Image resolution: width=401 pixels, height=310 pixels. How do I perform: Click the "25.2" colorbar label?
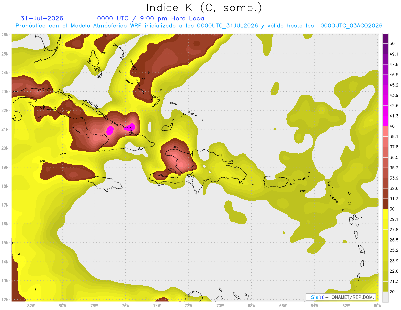394,250
